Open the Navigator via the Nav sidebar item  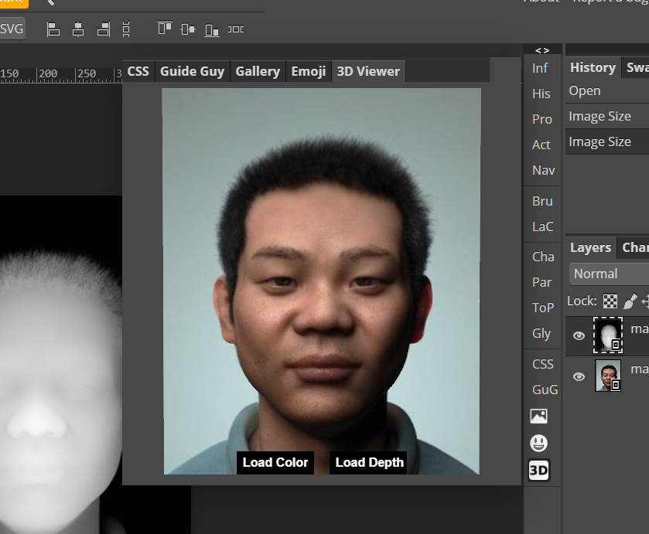coord(542,170)
